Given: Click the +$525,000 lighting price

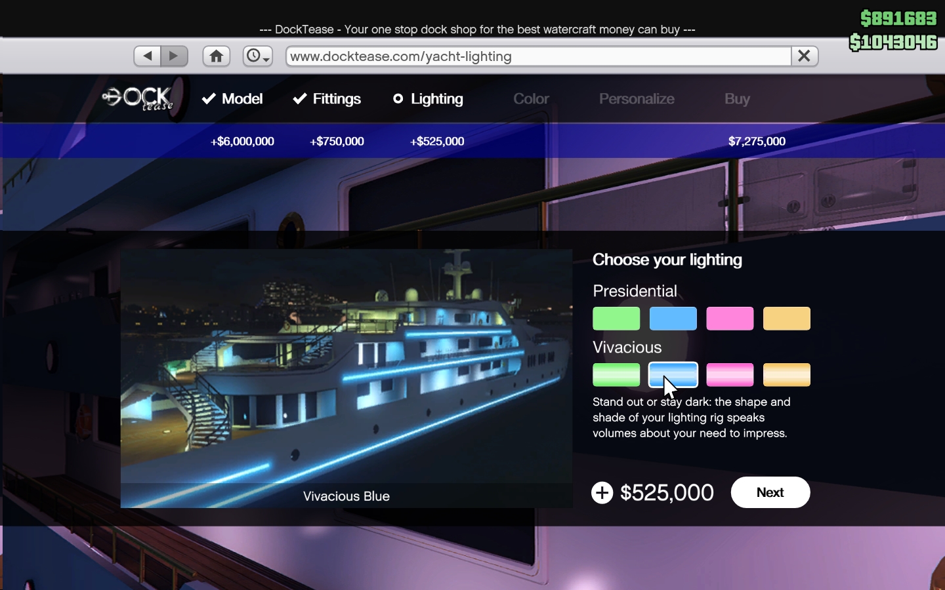Looking at the screenshot, I should (437, 142).
